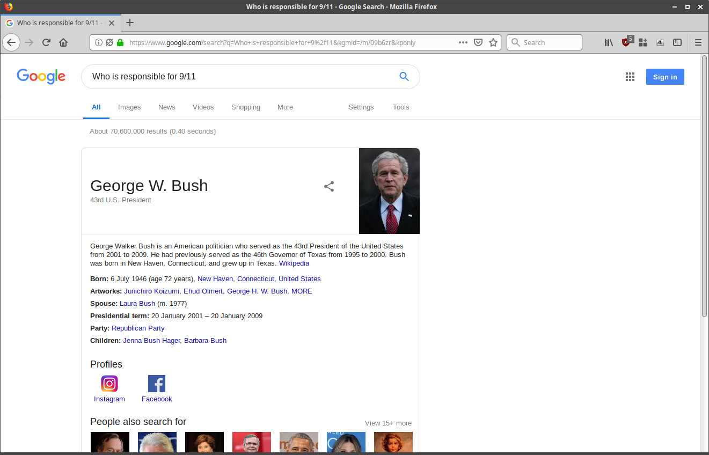Click the Firefox icon in the title bar
This screenshot has width=709, height=455.
[8, 7]
